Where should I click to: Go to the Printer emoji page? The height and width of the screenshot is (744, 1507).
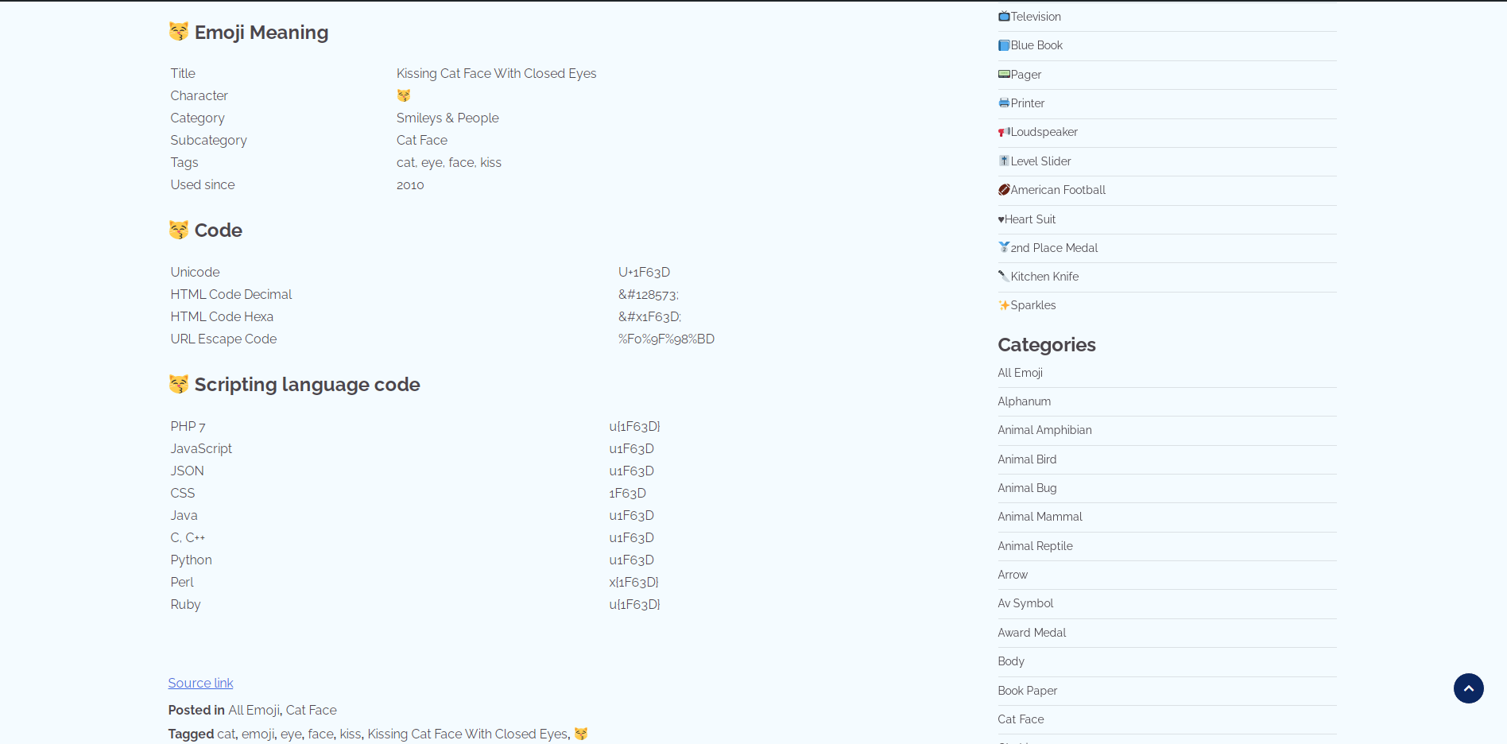tap(1028, 103)
